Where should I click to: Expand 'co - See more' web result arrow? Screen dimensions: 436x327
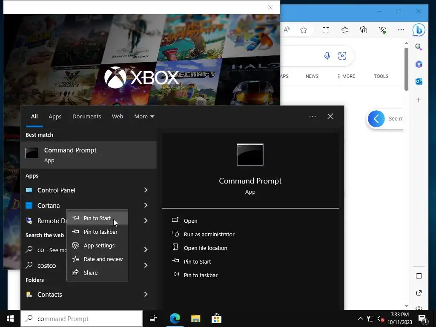(x=146, y=250)
